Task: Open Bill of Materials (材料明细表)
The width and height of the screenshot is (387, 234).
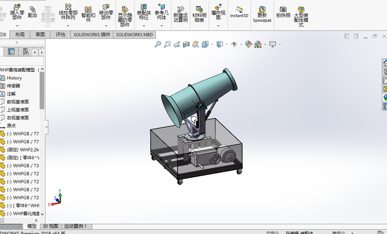Action: point(199,14)
